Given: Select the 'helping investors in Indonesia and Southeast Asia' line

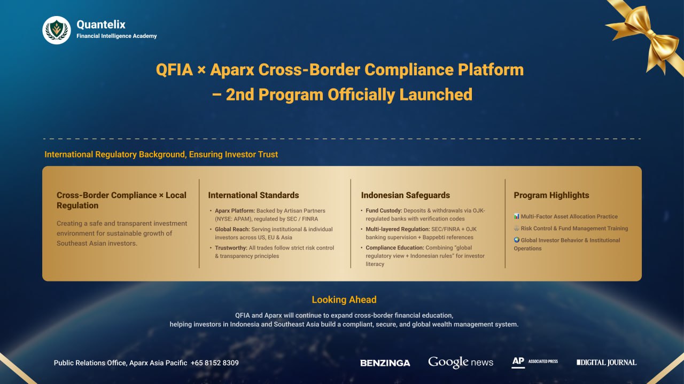Looking at the screenshot, I should [x=344, y=324].
